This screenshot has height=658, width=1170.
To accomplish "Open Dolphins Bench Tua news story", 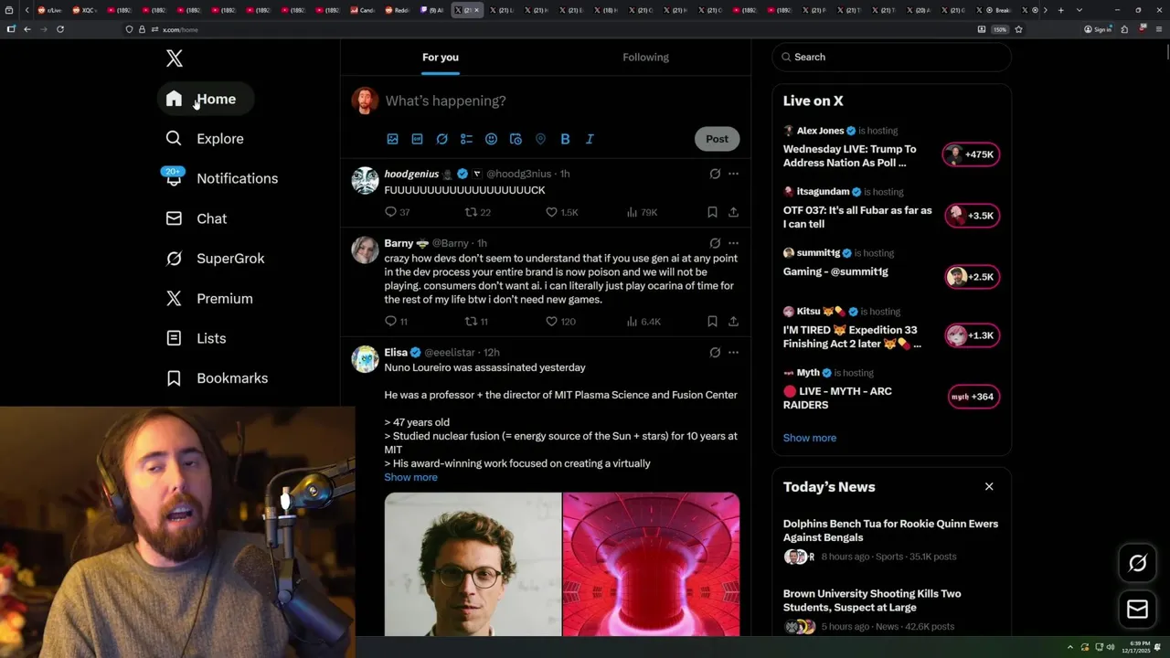I will pos(891,539).
